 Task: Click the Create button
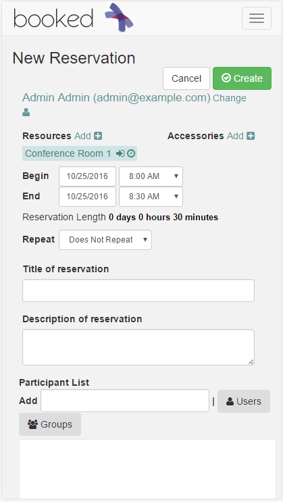point(242,78)
